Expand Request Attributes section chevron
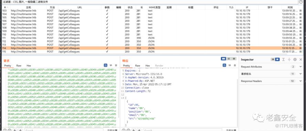Screen dimensions: 306x131 point(300,67)
